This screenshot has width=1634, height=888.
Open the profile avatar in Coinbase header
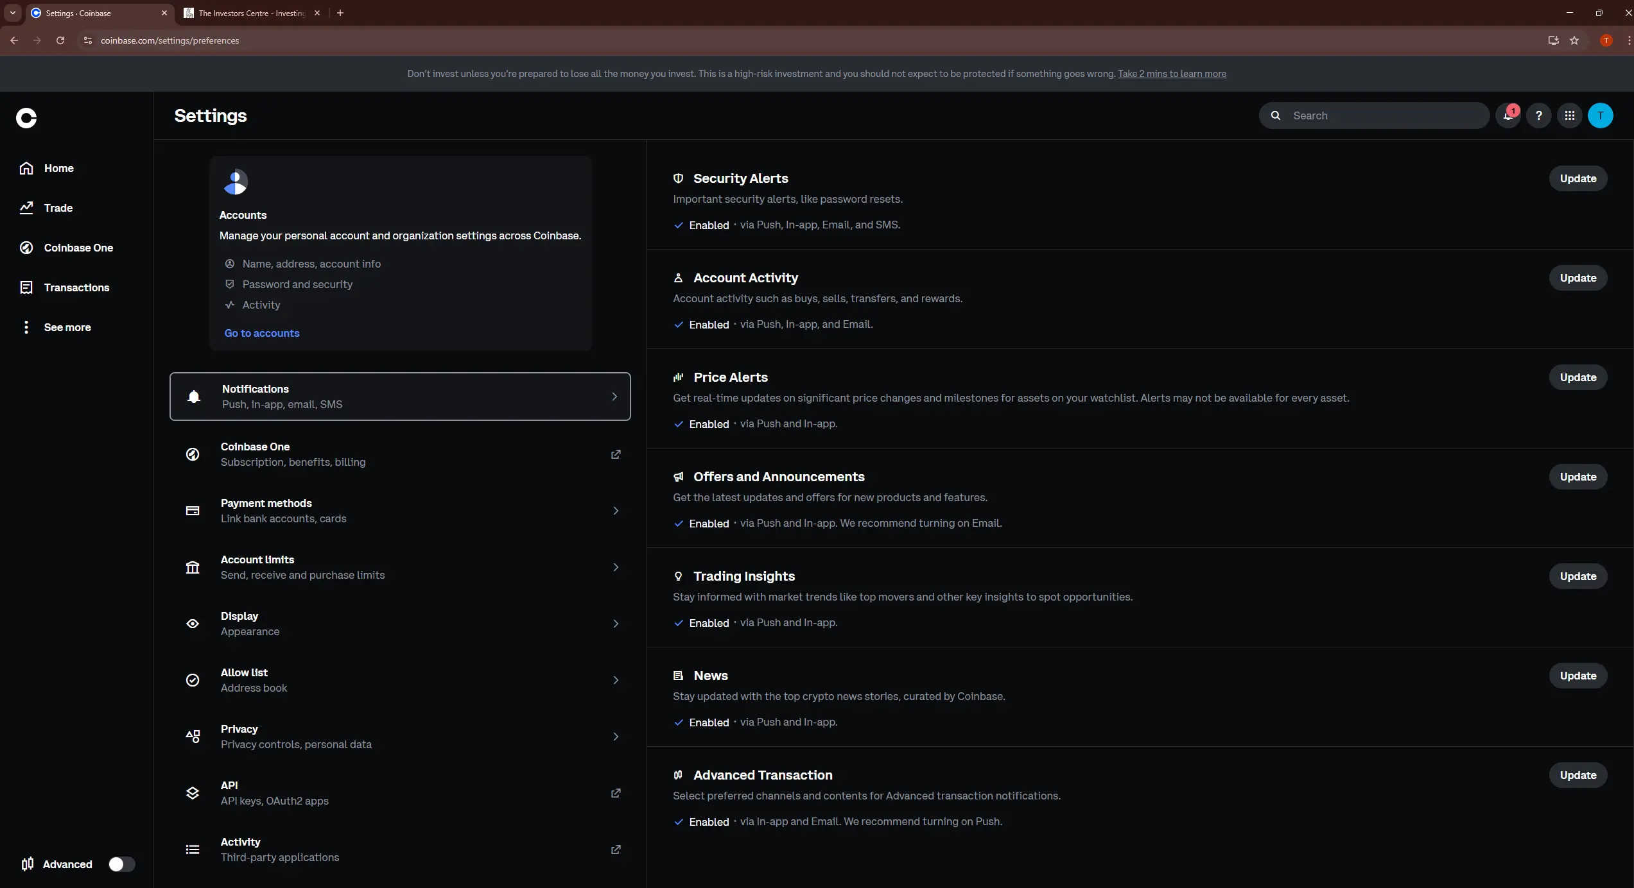coord(1600,115)
